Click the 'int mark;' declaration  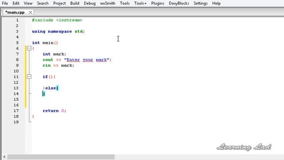[x=55, y=54]
